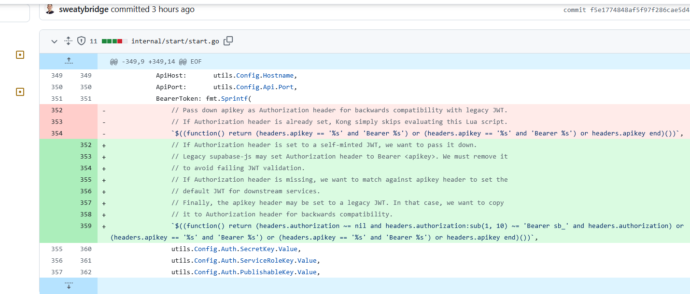The width and height of the screenshot is (690, 294).
Task: Select added line number 355
Action: pos(85,179)
